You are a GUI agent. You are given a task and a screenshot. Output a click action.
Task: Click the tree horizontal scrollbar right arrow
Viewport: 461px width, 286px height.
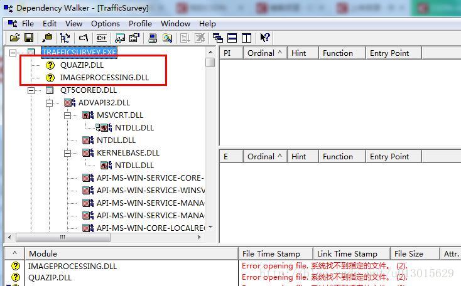click(x=200, y=237)
